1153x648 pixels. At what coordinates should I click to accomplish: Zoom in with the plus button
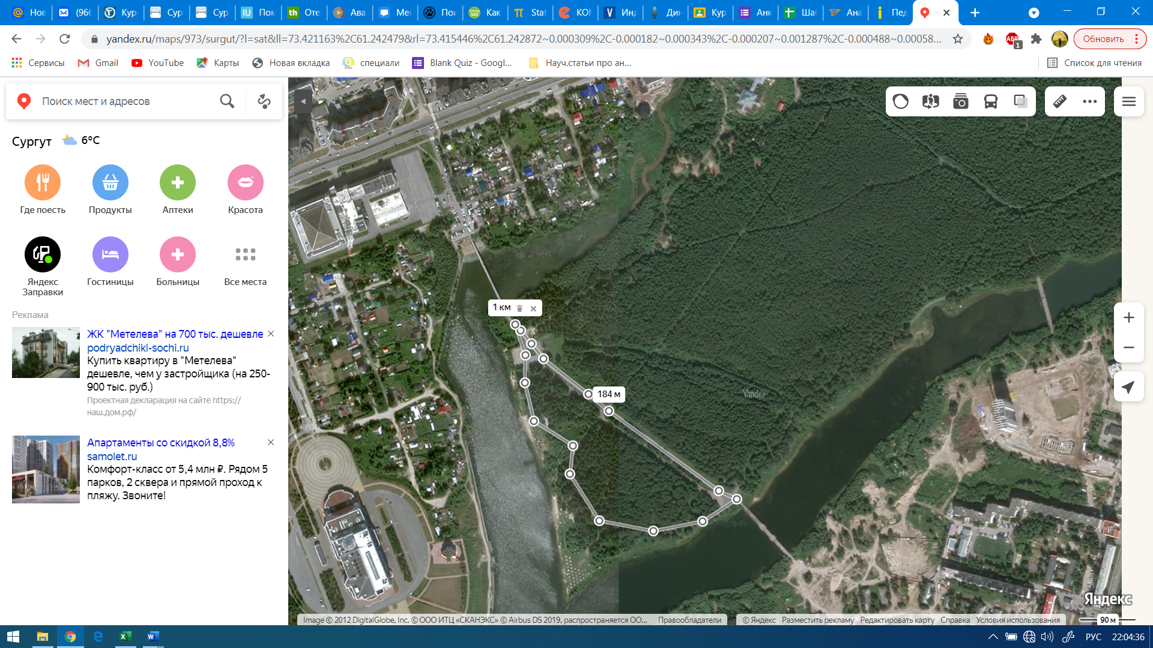(1128, 317)
